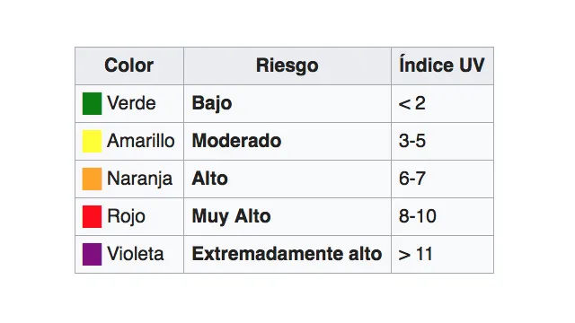Click the Verde text label
The height and width of the screenshot is (323, 575).
(131, 103)
